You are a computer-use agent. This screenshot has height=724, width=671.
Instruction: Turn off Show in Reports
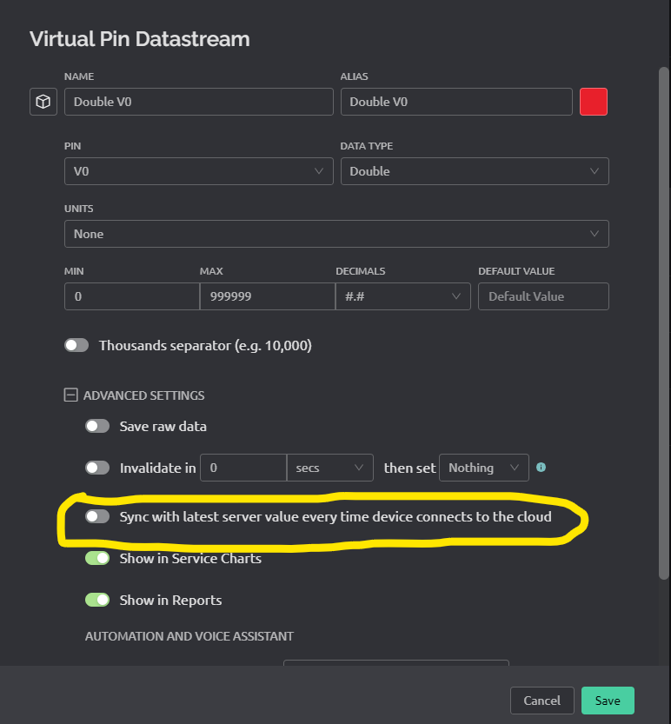tap(97, 600)
